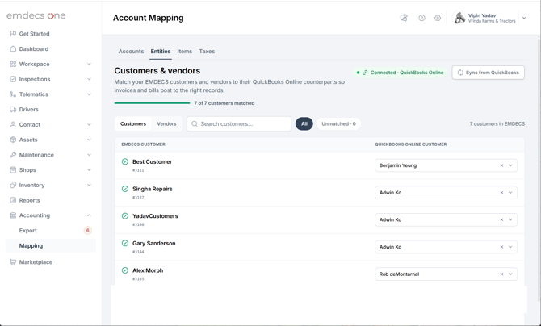541x326 pixels.
Task: Clear the Benjamin Yeung mapping with X
Action: pos(501,165)
